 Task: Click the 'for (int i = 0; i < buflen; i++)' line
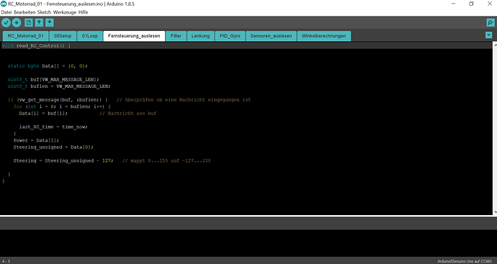[62, 106]
